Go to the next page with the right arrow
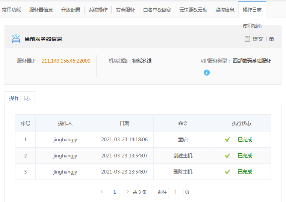The height and width of the screenshot is (202, 286). click(128, 192)
